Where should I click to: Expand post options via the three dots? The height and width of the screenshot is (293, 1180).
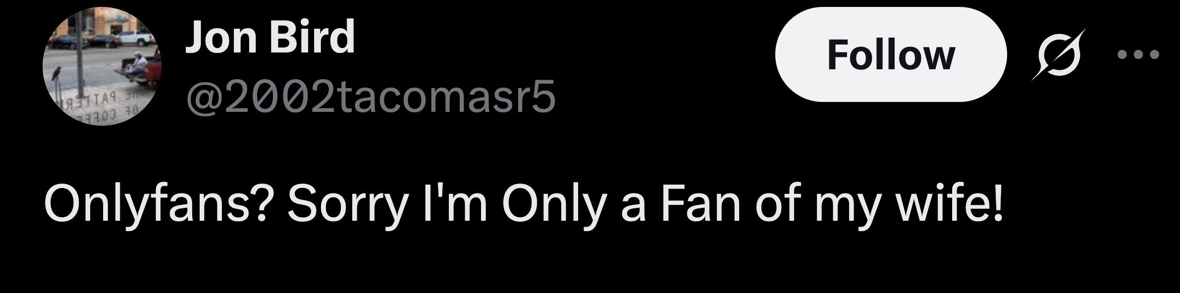tap(1138, 54)
